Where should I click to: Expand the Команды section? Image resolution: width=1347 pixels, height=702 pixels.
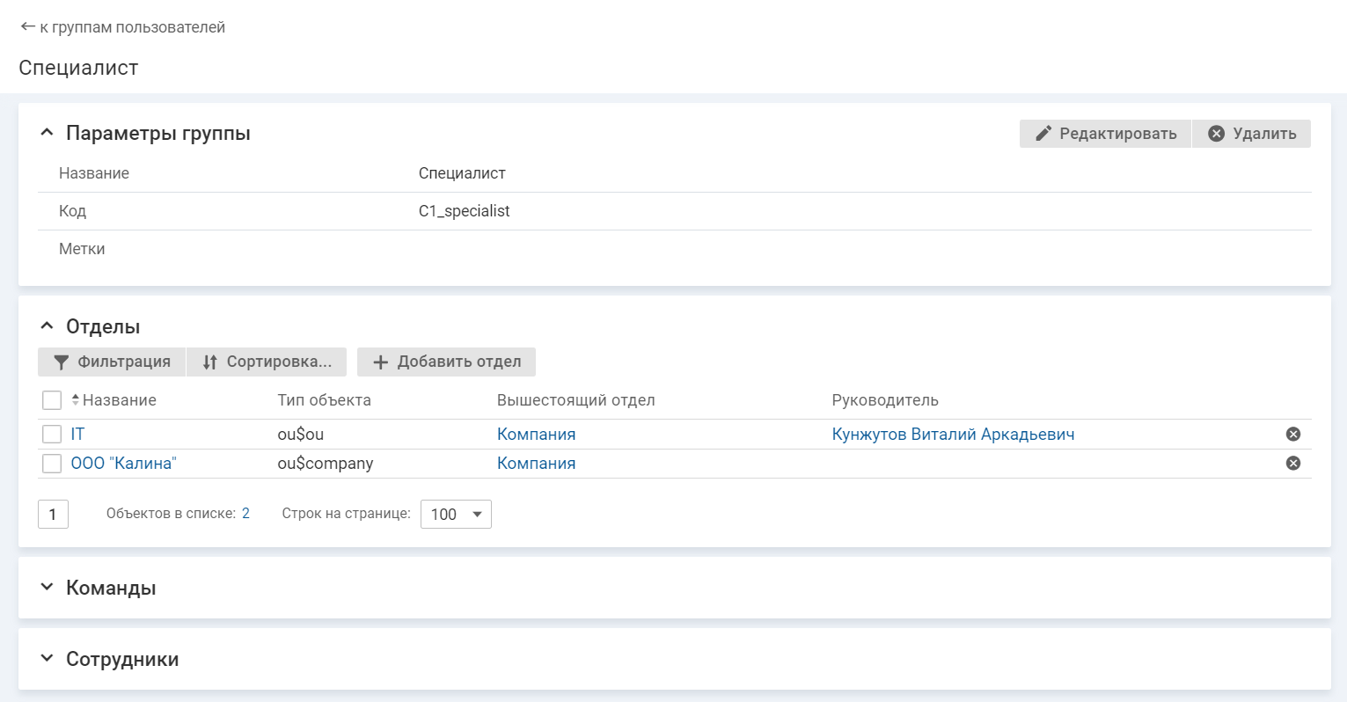coord(48,588)
